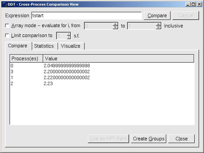This screenshot has width=204, height=153.
Task: Enable the Array mode checkbox
Action: point(8,25)
